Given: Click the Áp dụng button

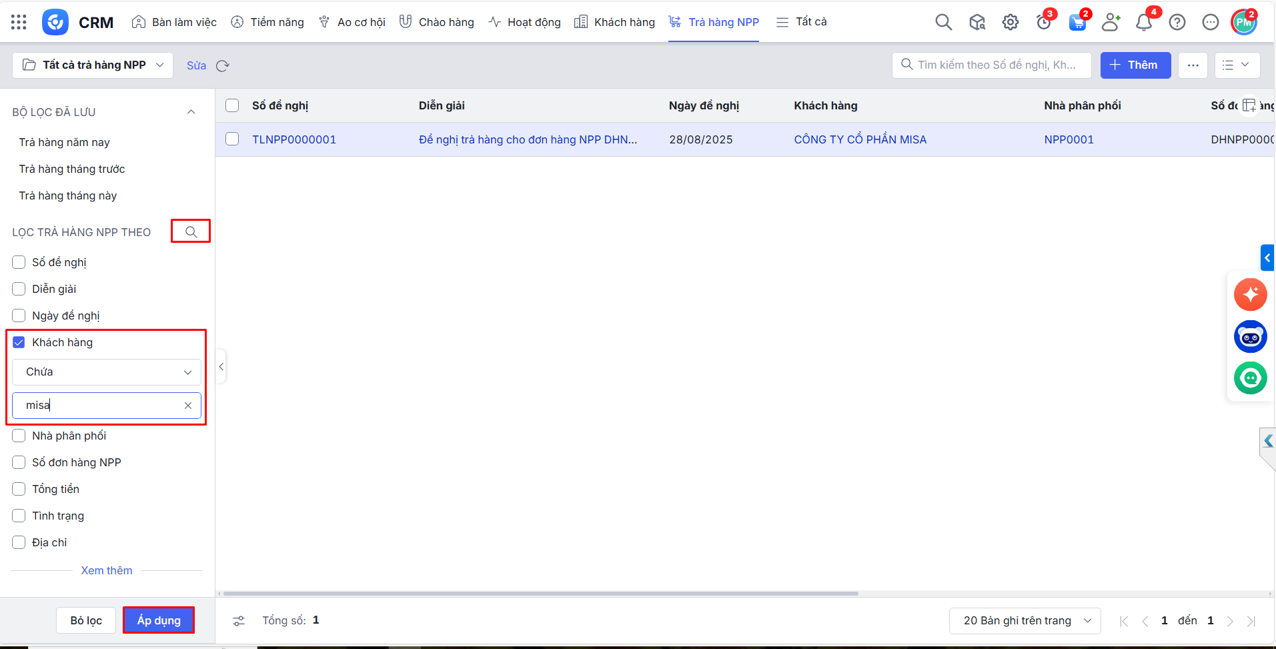Looking at the screenshot, I should 159,620.
